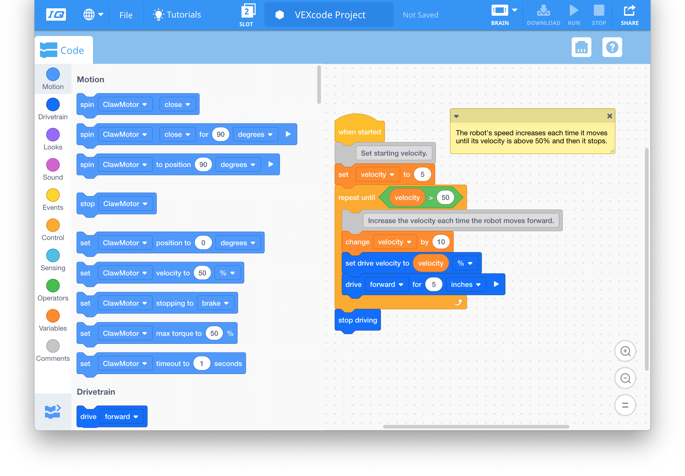This screenshot has width=685, height=476.
Task: Click the SLOT 2 indicator button
Action: [246, 14]
